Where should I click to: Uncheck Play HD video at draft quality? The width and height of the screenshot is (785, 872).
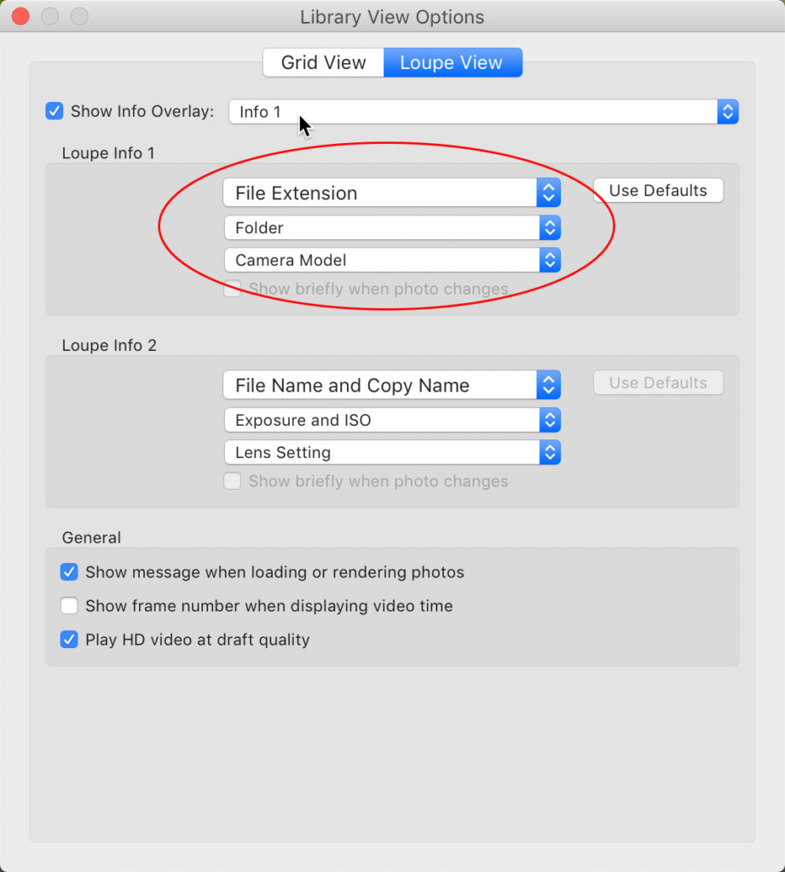[70, 640]
